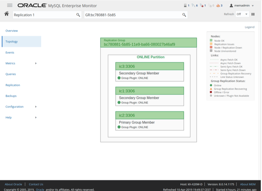
Task: Open the Help sidebar item
Action: (x=8, y=118)
